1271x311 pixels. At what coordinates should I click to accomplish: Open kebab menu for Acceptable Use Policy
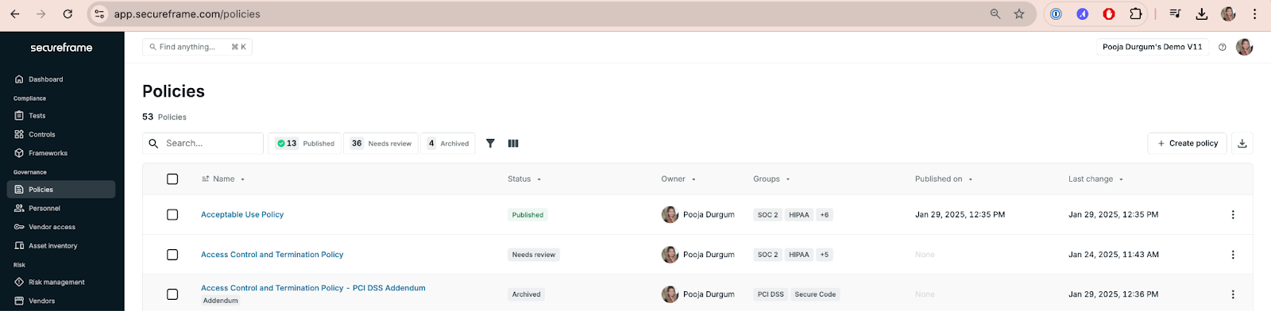1233,215
